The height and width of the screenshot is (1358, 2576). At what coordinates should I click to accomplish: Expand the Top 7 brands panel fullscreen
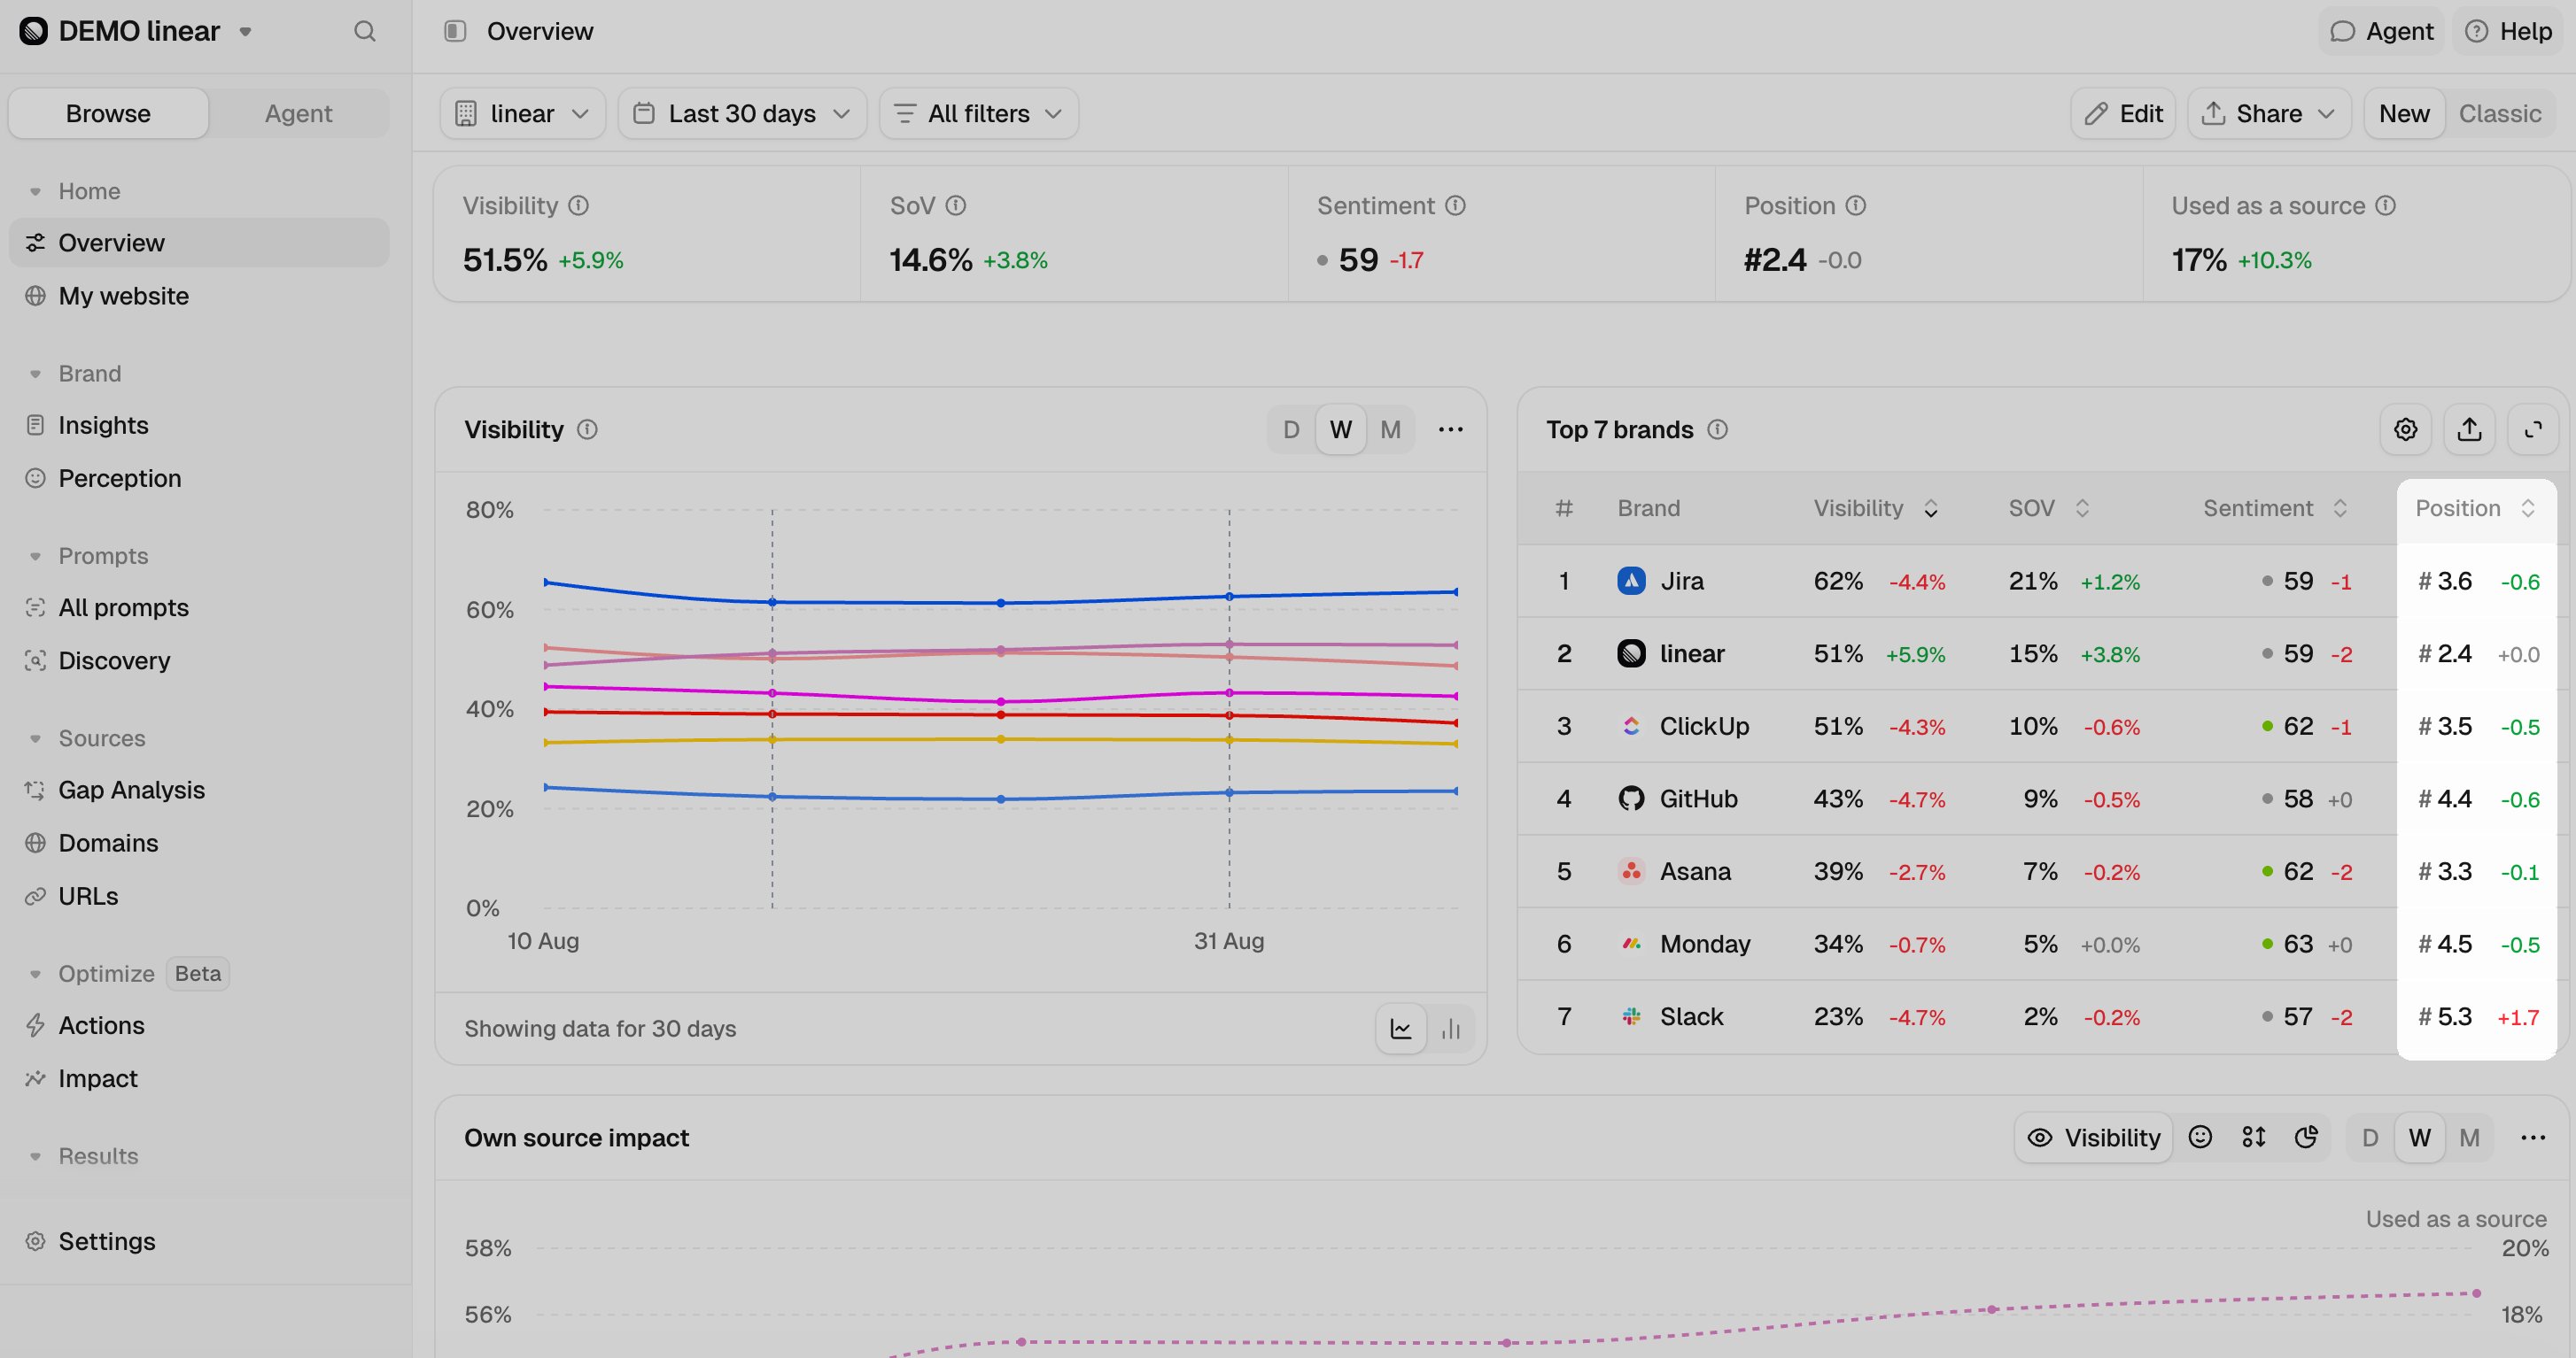pos(2533,428)
